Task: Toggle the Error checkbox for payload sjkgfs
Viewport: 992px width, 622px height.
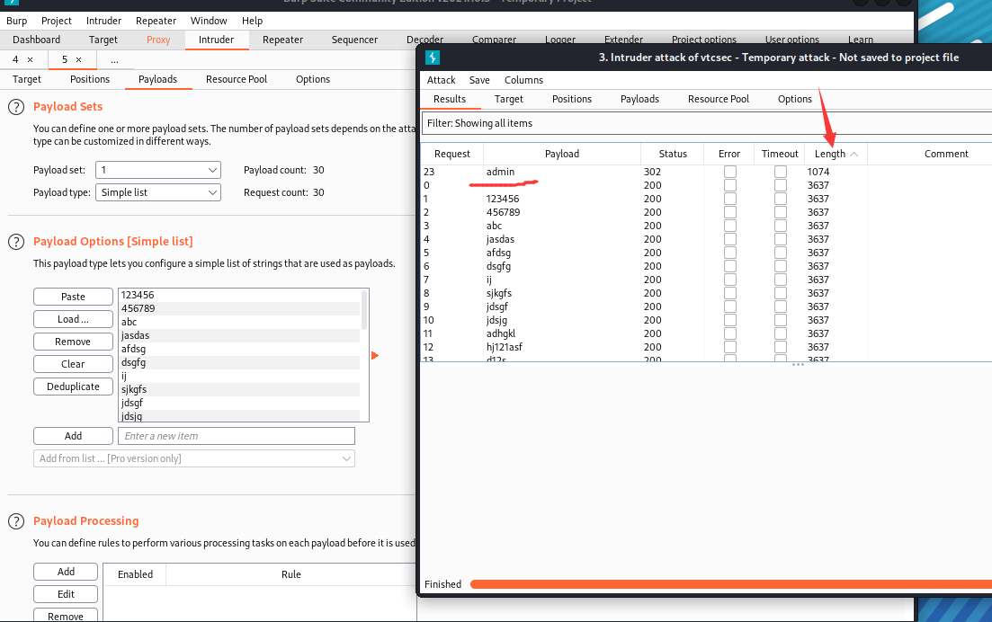Action: [x=730, y=293]
